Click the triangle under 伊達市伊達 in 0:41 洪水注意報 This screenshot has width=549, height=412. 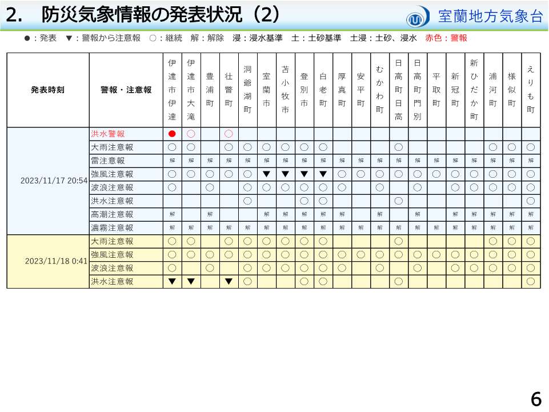172,281
